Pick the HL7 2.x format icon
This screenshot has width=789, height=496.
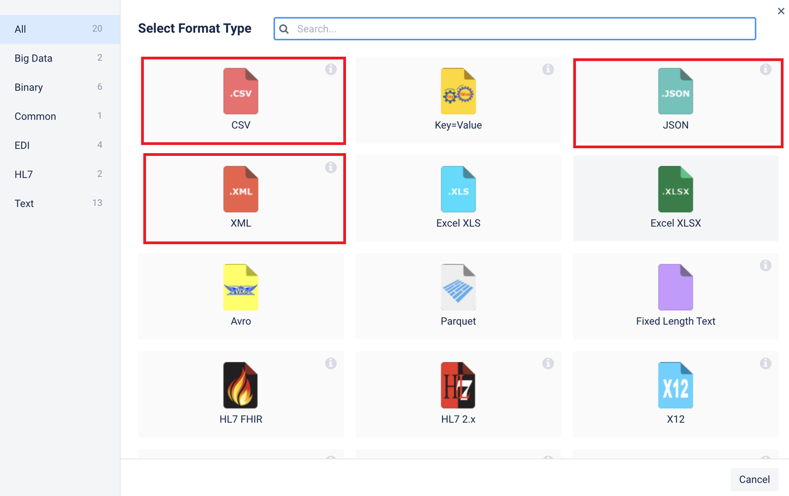pos(458,385)
